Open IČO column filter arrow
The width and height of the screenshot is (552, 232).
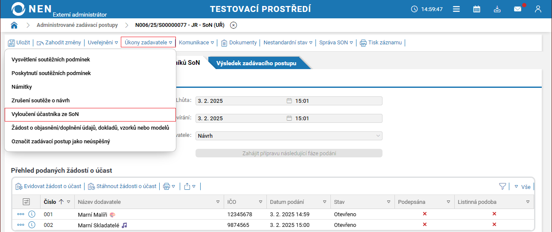pos(261,202)
